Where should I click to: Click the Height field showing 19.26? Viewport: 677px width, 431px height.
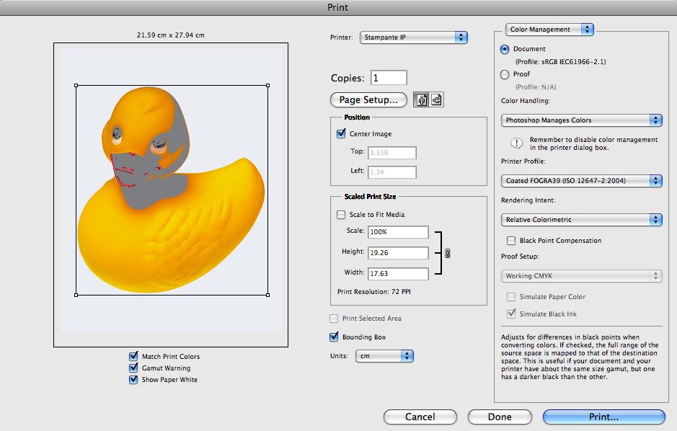coord(398,253)
